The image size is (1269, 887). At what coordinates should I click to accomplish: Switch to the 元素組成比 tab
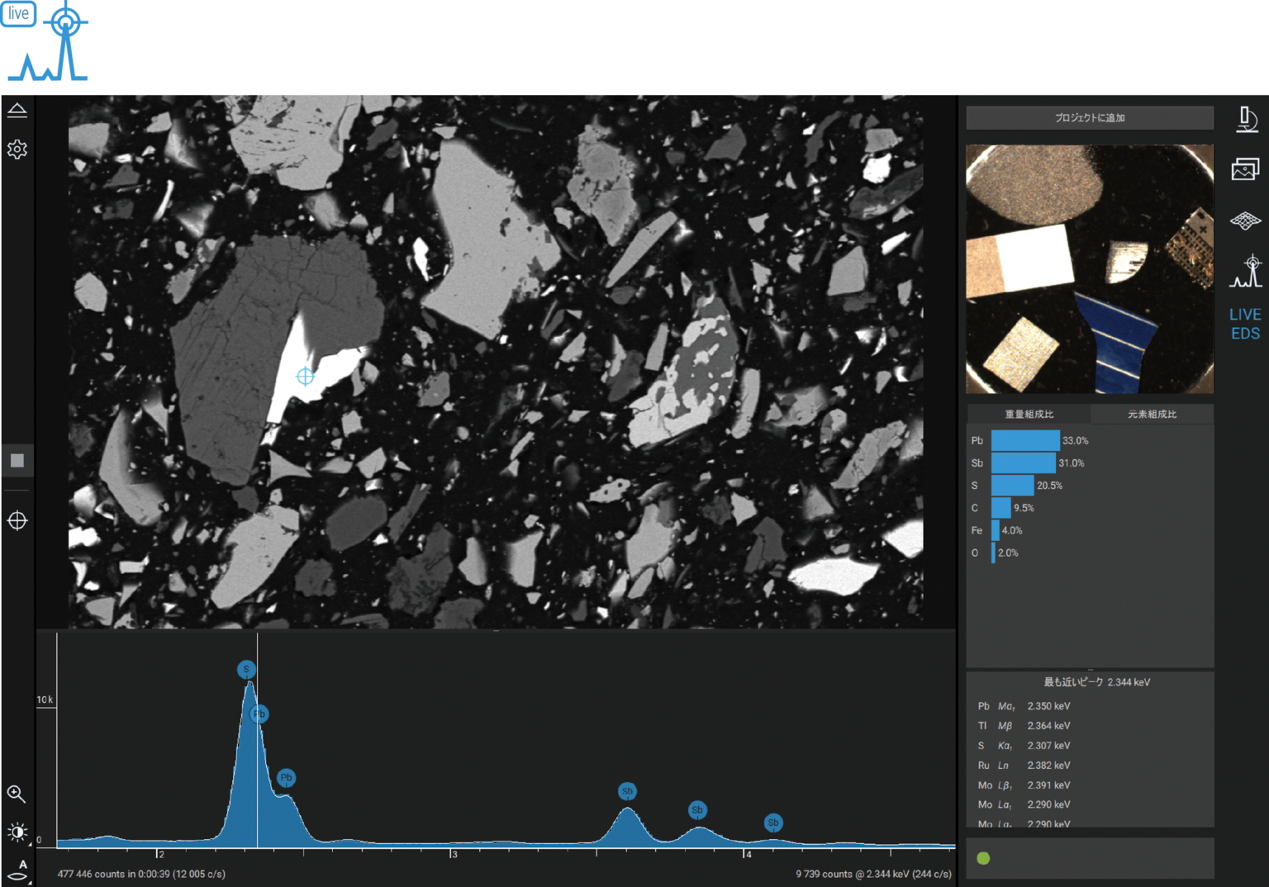pyautogui.click(x=1152, y=414)
